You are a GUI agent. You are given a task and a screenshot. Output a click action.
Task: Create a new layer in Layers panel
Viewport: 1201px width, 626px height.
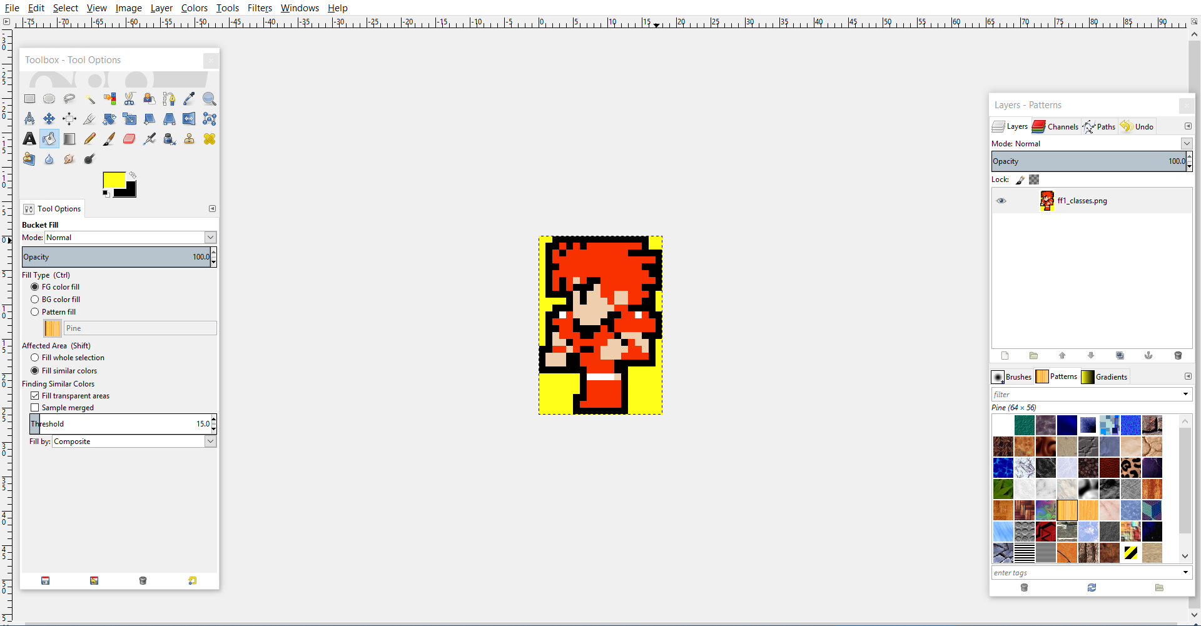1005,356
